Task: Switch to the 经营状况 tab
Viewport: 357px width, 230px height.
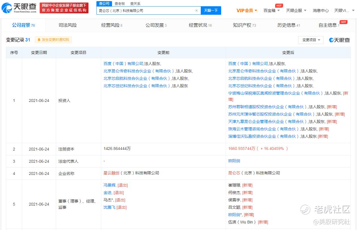Action: (200, 25)
